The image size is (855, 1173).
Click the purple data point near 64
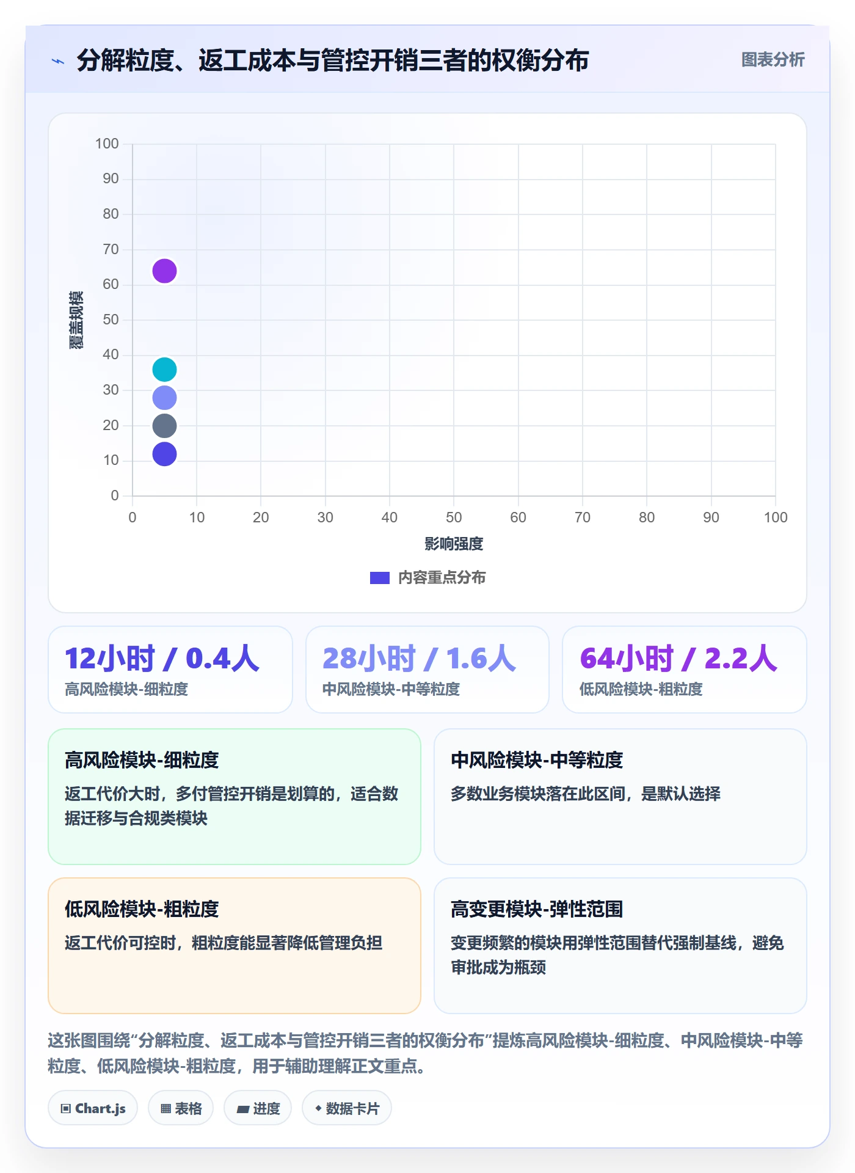tap(164, 271)
